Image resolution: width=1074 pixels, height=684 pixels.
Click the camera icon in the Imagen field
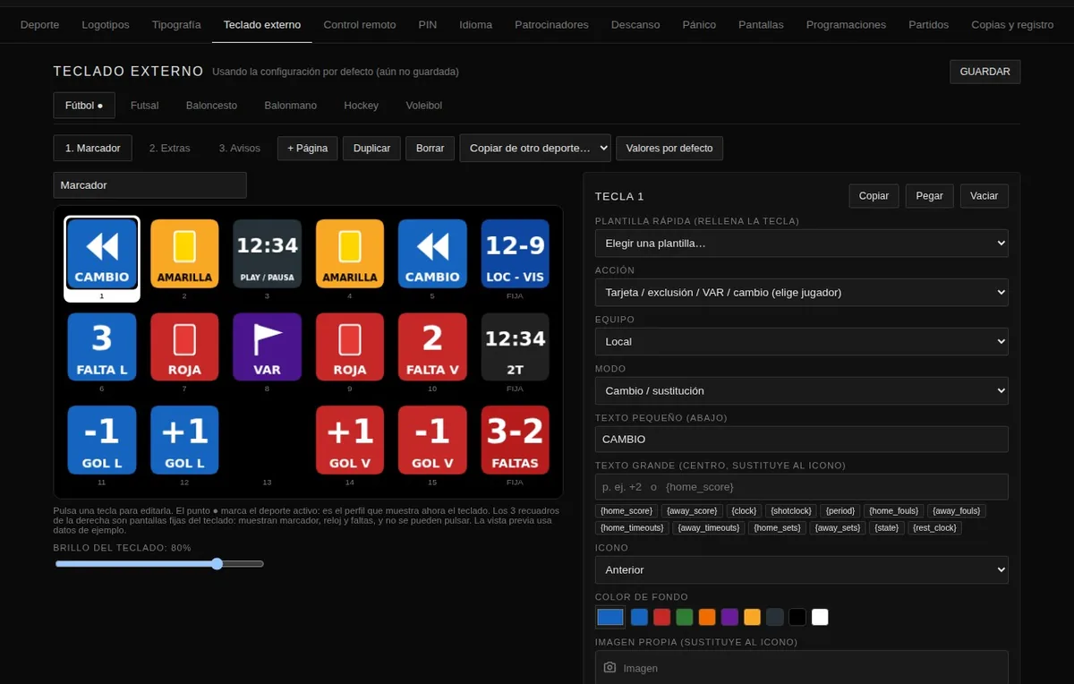[609, 668]
